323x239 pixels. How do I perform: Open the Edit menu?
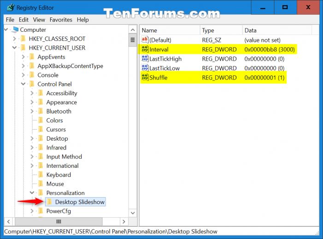point(23,20)
